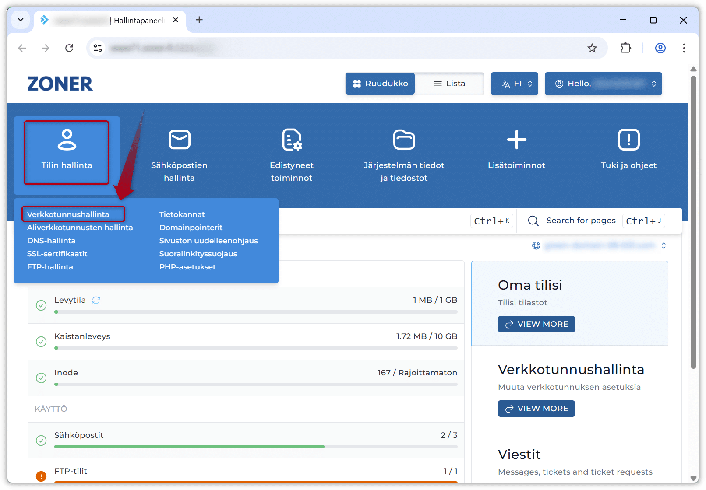Click the Lisätoiminnot plus icon

click(516, 140)
